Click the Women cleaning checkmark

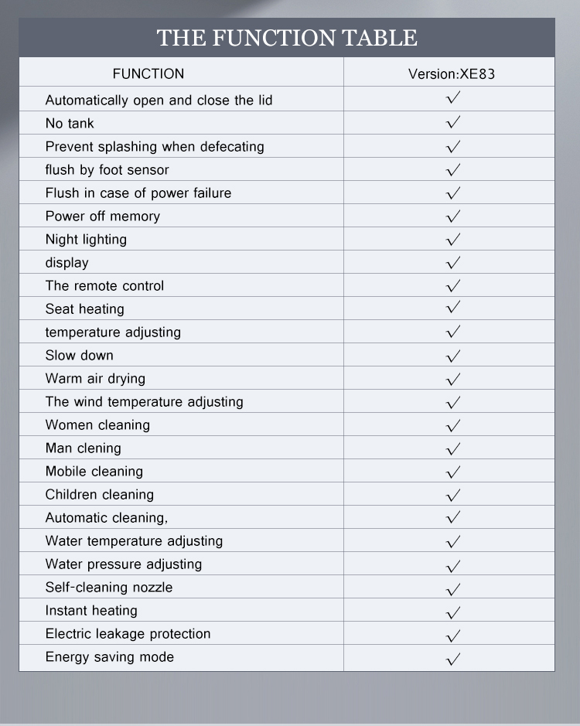(x=453, y=424)
